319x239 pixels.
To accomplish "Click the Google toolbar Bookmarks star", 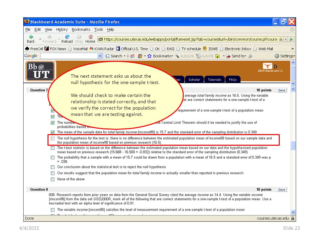I will (149, 56).
